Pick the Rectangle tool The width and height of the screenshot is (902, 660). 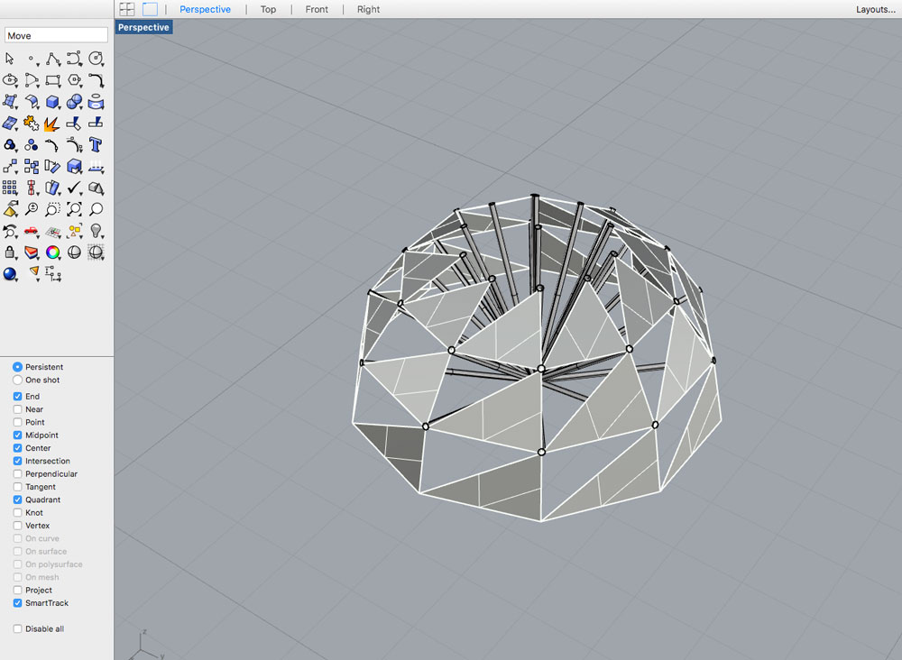pyautogui.click(x=53, y=80)
